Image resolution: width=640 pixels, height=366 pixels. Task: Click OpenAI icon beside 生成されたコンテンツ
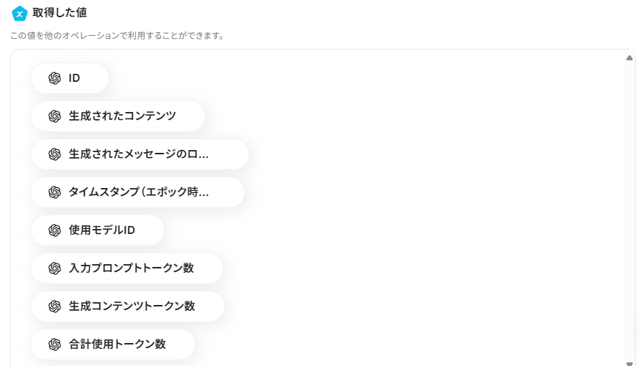(55, 116)
